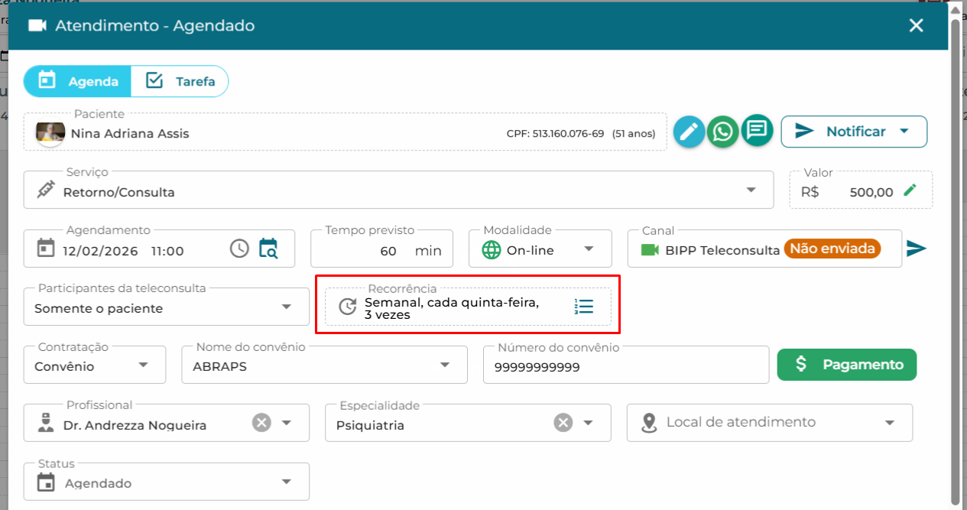Switch to the Tarefa tab
This screenshot has width=967, height=510.
pyautogui.click(x=180, y=81)
